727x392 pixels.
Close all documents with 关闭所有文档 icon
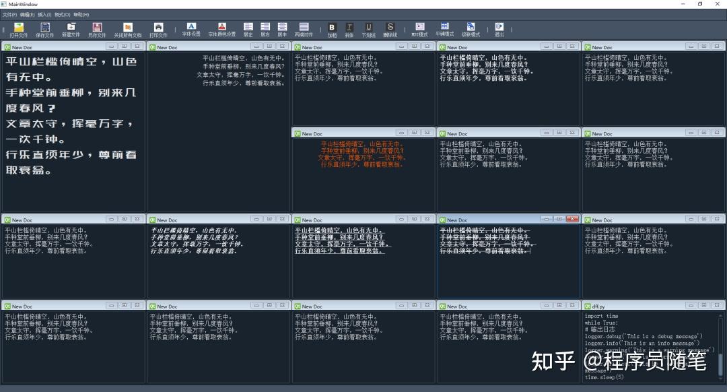pos(128,27)
